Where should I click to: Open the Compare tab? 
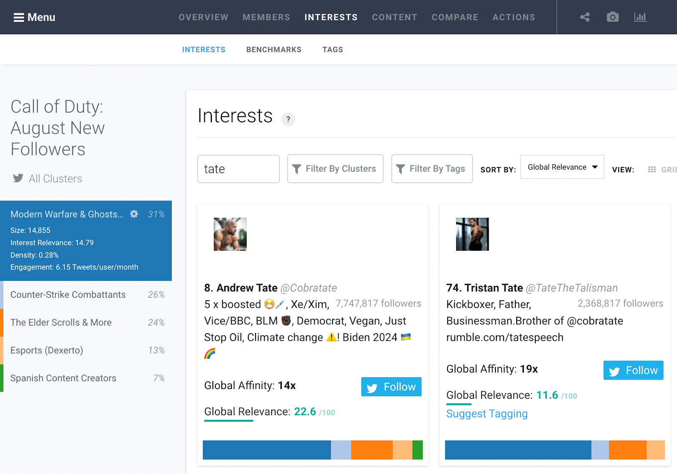click(455, 17)
